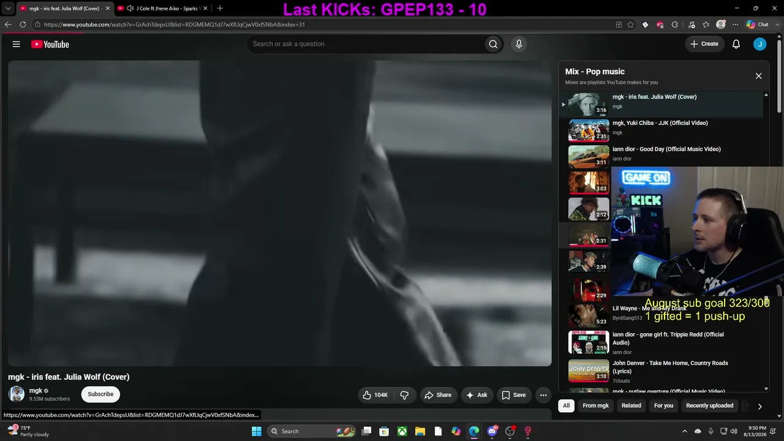
Task: Open Microsoft Store from the taskbar
Action: coord(384,431)
